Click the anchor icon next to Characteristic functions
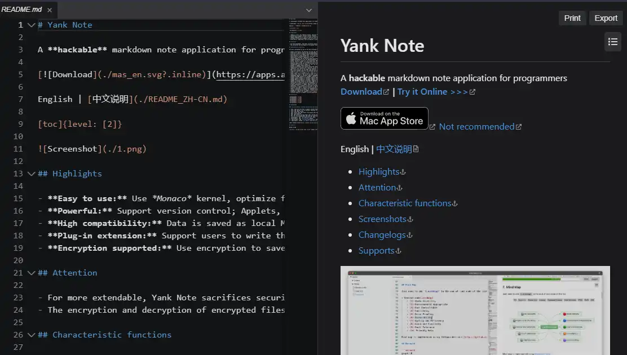627x355 pixels. [x=454, y=204]
